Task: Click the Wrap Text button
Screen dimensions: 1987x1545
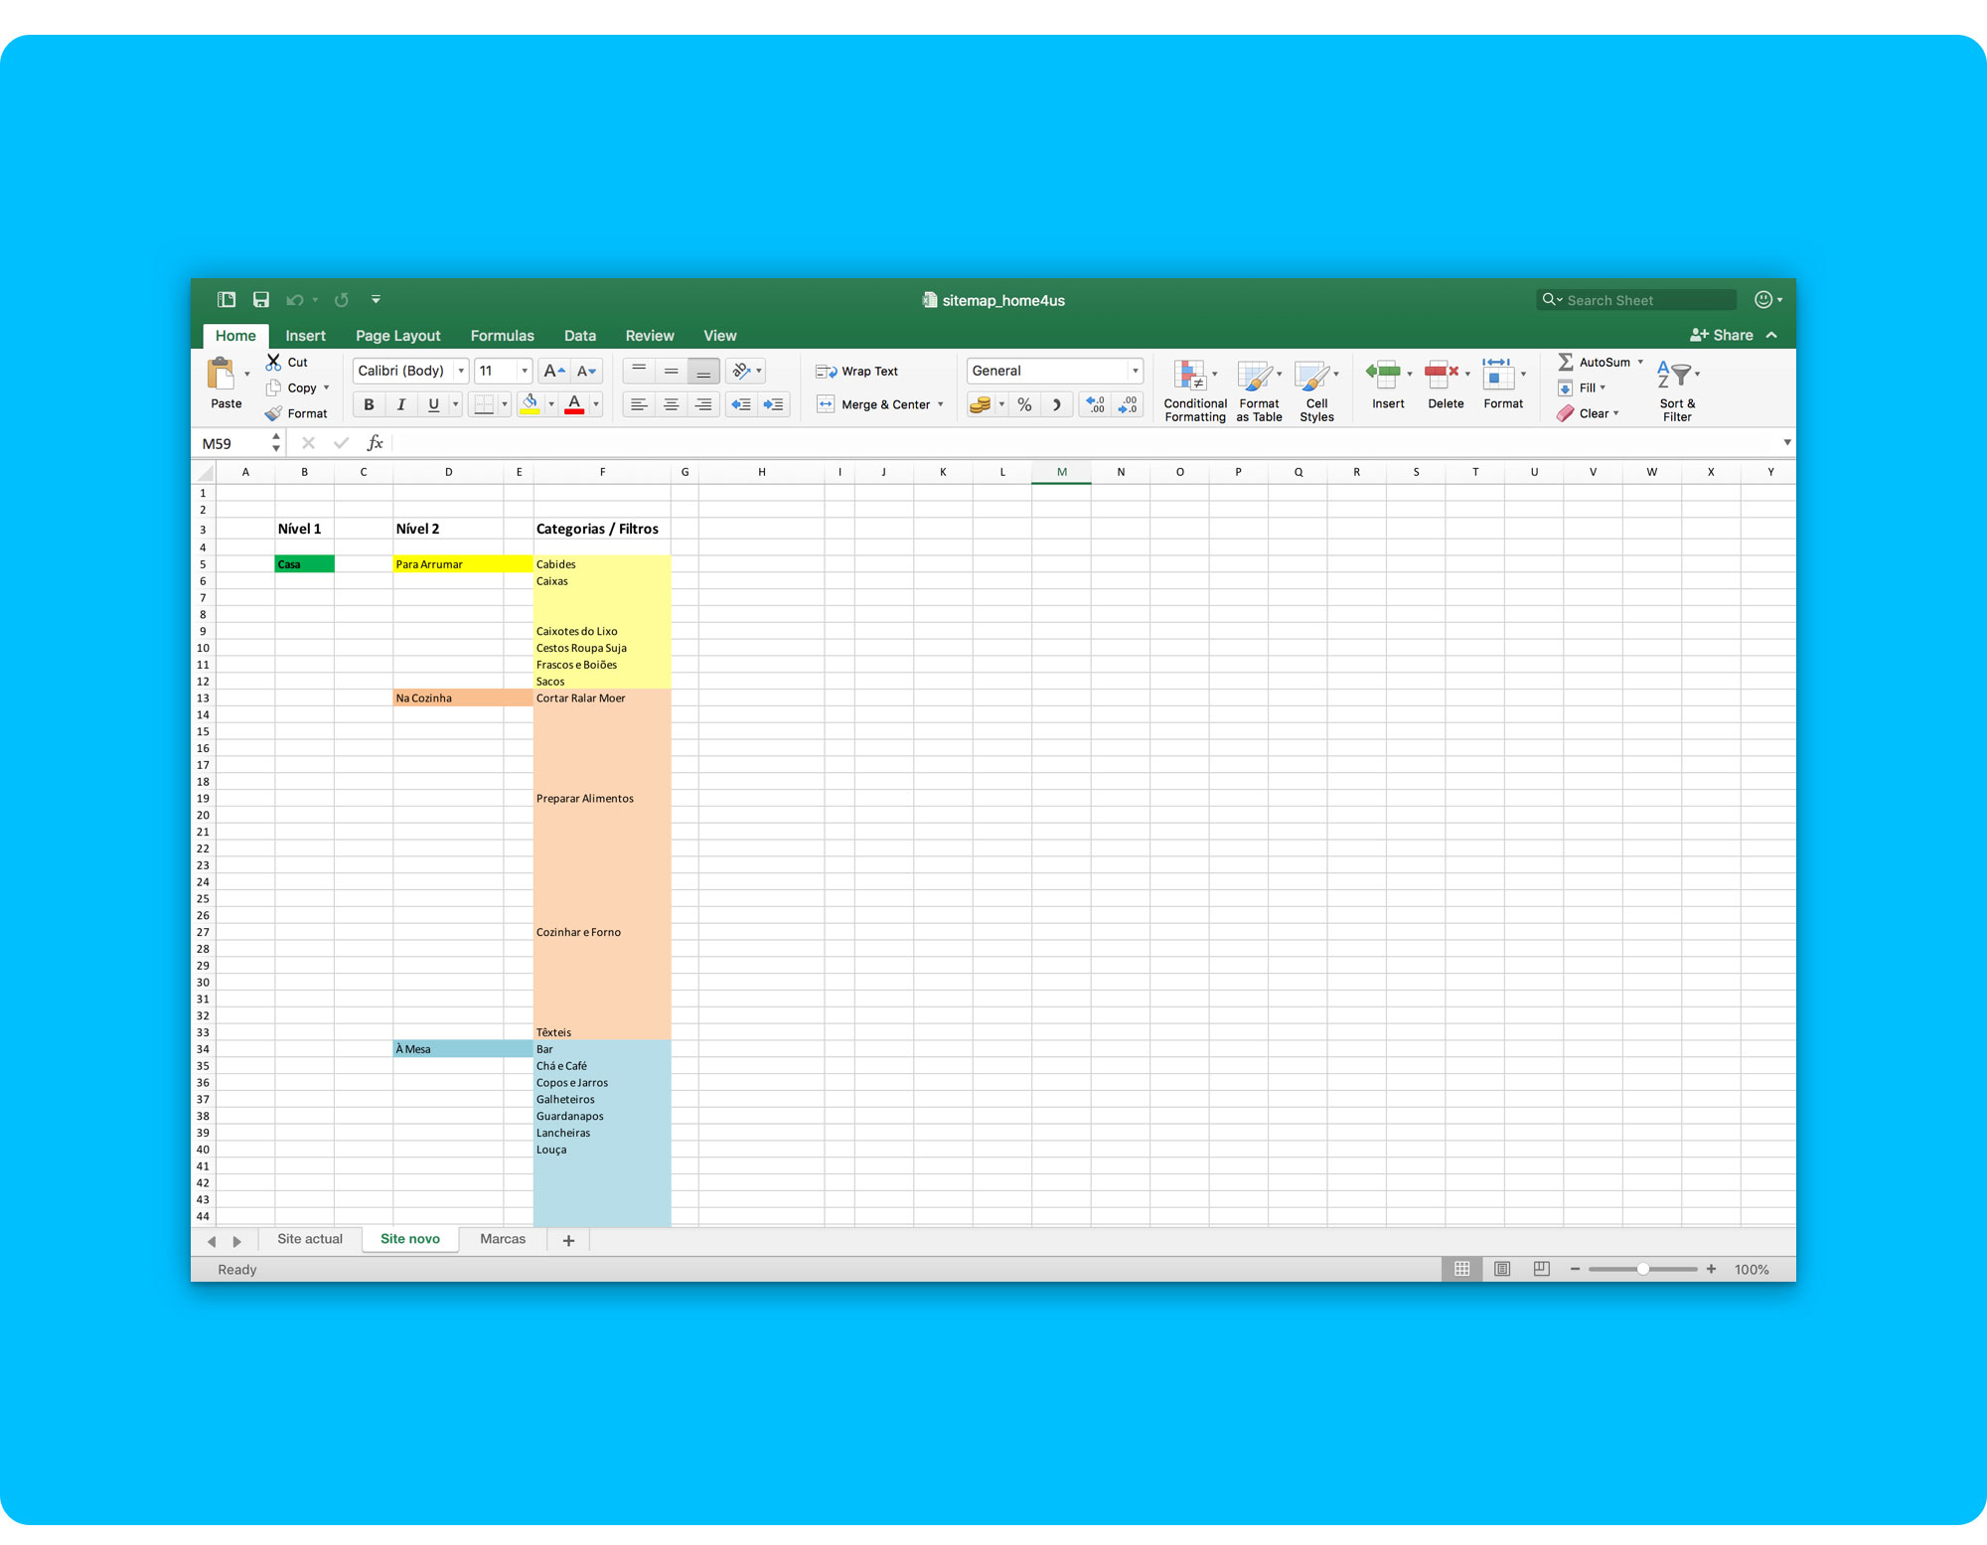Action: point(856,371)
